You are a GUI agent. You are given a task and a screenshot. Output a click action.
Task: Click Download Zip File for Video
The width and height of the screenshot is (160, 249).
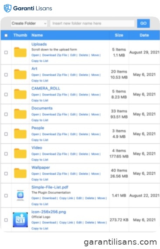point(54,154)
